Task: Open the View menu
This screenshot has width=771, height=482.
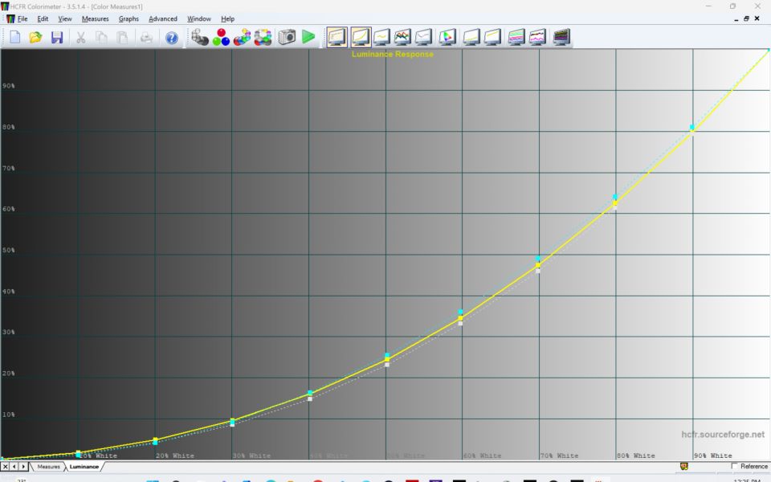Action: point(65,18)
